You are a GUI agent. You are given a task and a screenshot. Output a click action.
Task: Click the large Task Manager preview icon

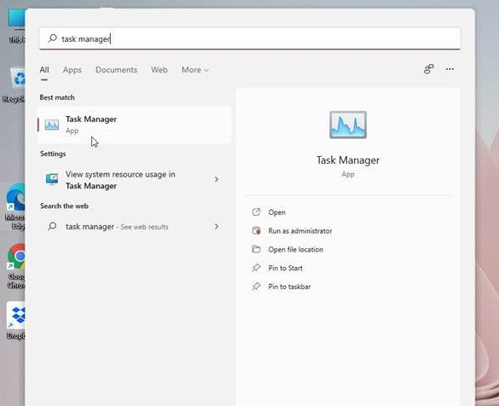[348, 125]
